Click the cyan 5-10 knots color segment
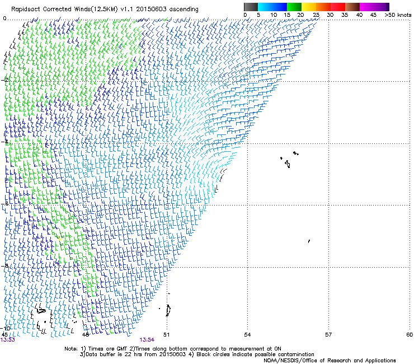Image resolution: width=414 pixels, height=364 pixels. 265,7
